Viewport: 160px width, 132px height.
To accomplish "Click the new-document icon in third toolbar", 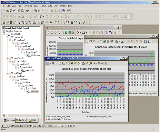I will pyautogui.click(x=4, y=22).
